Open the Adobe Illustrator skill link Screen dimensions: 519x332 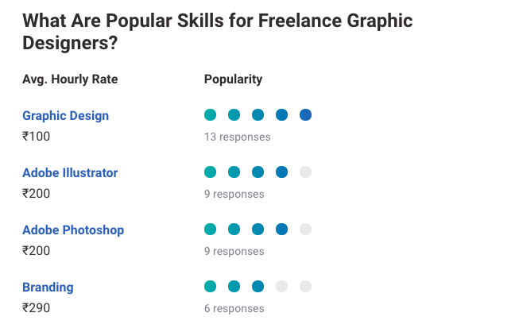(x=70, y=172)
